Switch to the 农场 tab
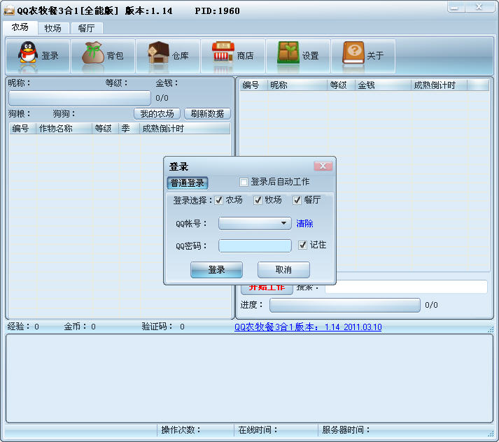499x442 pixels. (20, 27)
